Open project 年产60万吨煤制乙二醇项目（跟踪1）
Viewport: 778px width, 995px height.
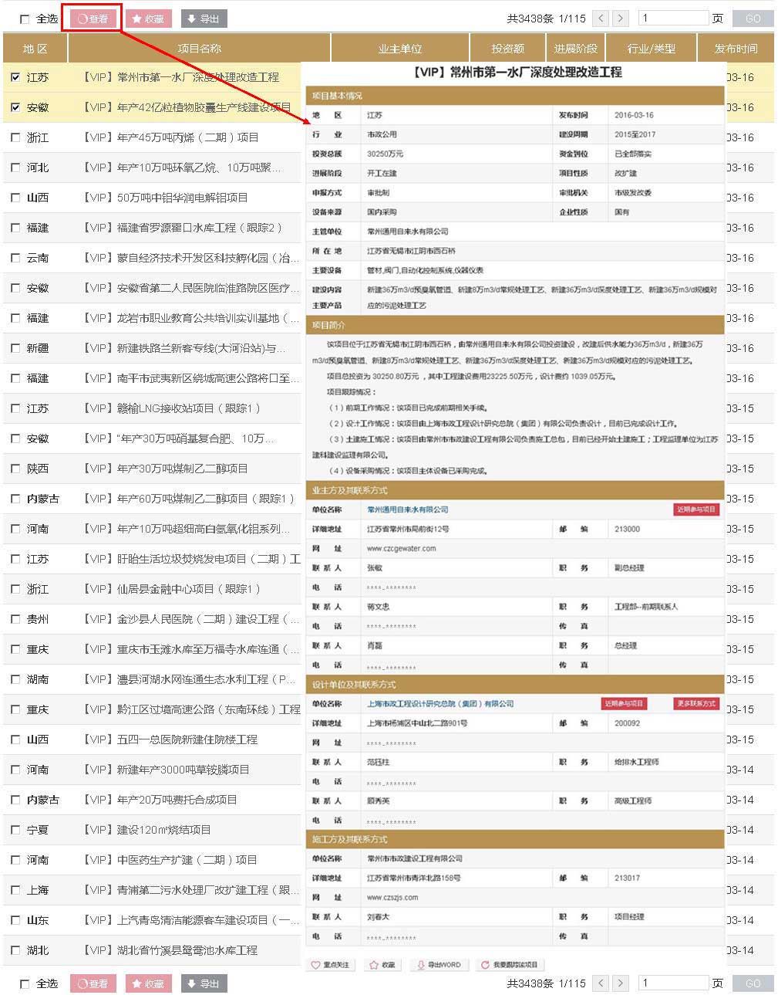pyautogui.click(x=189, y=499)
